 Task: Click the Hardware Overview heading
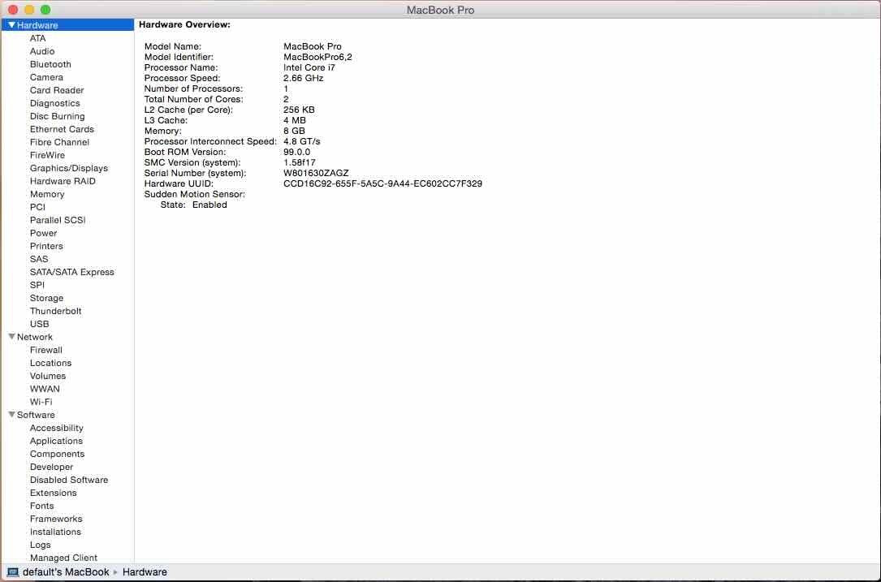point(184,24)
